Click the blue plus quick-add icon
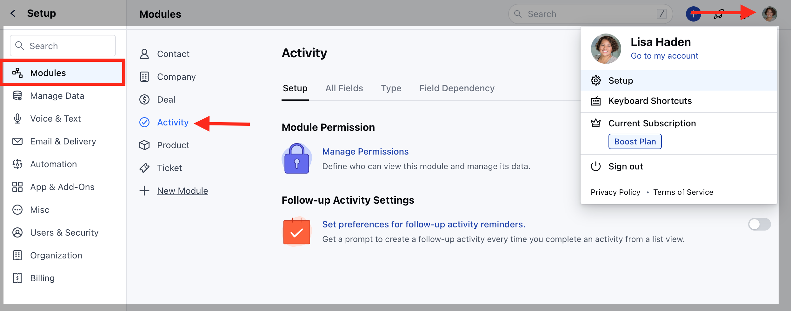The height and width of the screenshot is (311, 791). [693, 14]
